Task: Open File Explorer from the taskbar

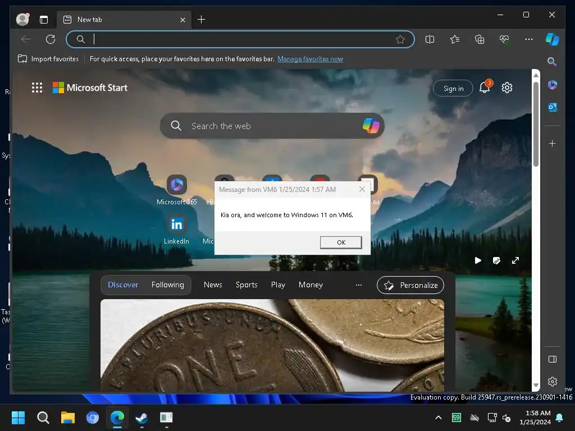Action: point(68,418)
